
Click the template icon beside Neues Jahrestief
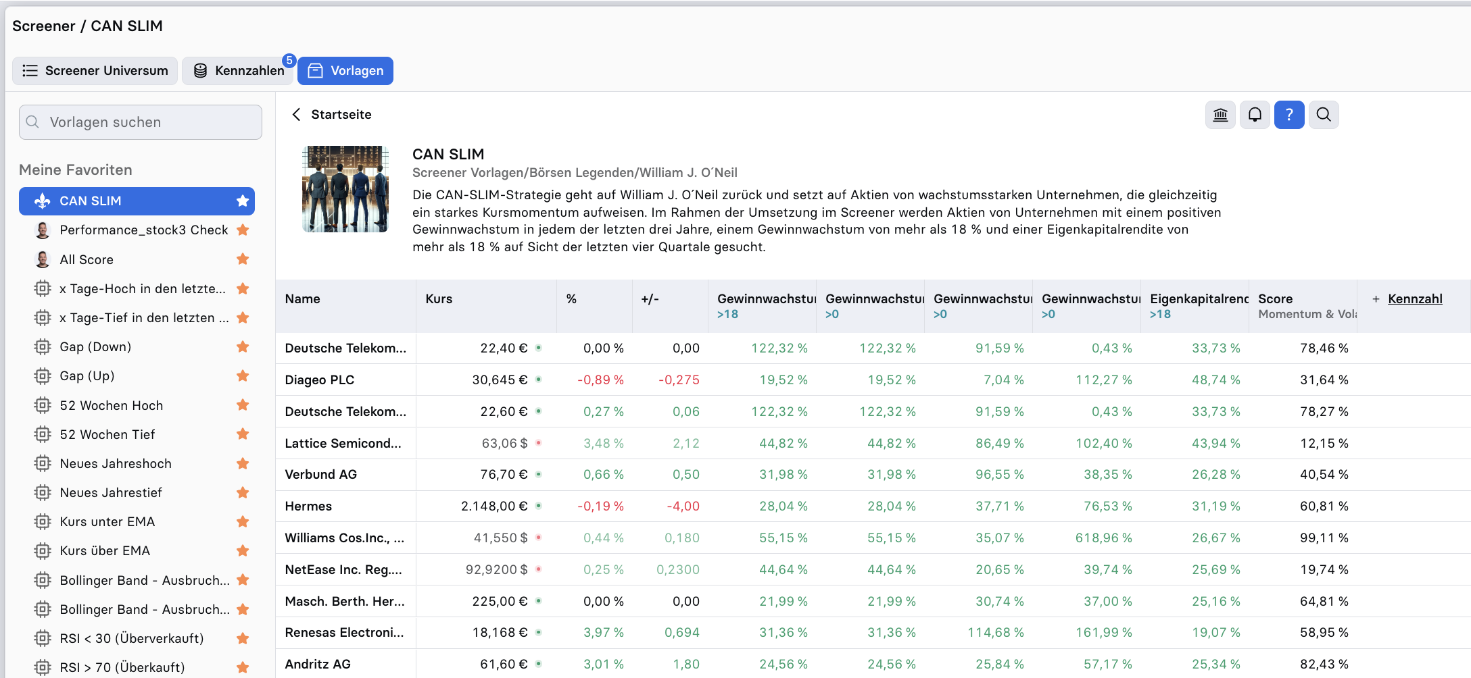pyautogui.click(x=43, y=493)
